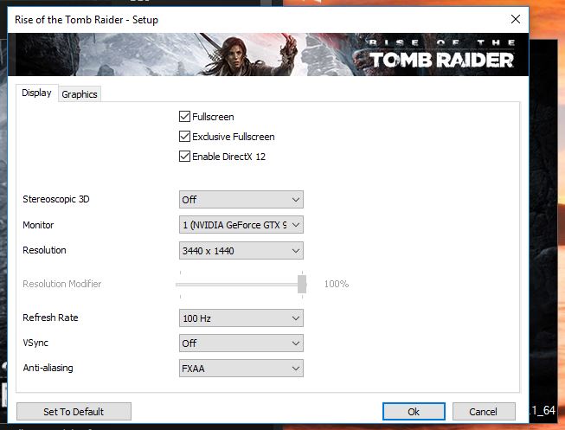
Task: Expand the Monitor dropdown list
Action: click(x=241, y=225)
